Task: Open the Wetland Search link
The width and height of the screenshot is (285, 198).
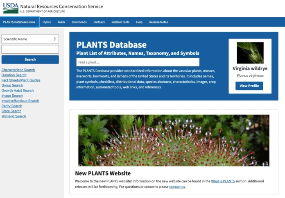Action: coord(14,116)
